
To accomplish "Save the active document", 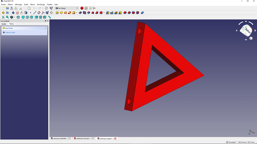I will point(12,8).
